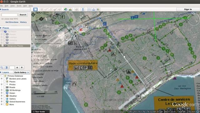
Task: Click the Add Image Overlay toolbar icon
Action: point(55,9)
